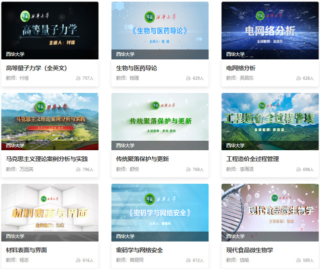Click the people icon next to 629人
Screen dimensions: 320x269
[x=188, y=78]
